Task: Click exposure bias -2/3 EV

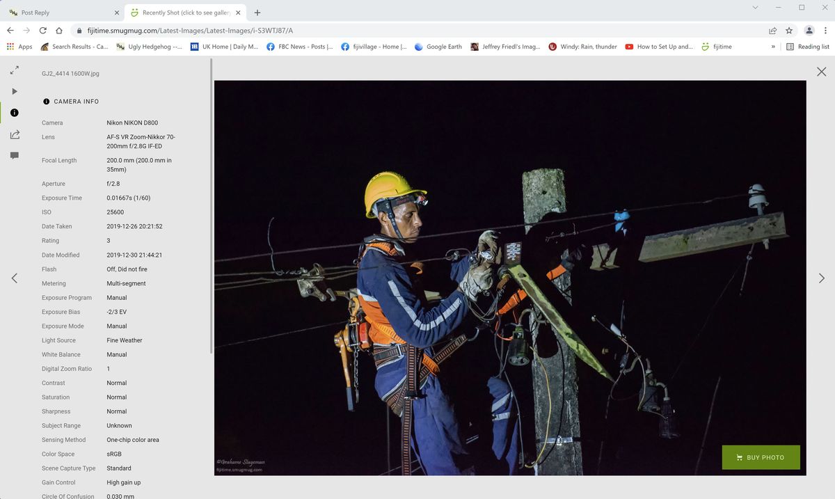Action: coord(118,312)
